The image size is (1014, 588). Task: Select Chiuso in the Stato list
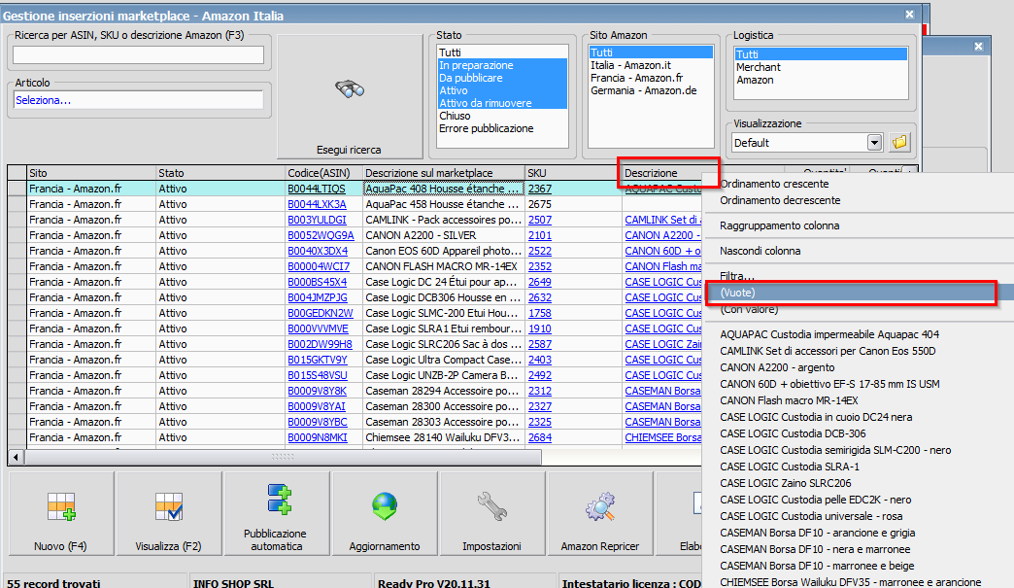click(502, 116)
